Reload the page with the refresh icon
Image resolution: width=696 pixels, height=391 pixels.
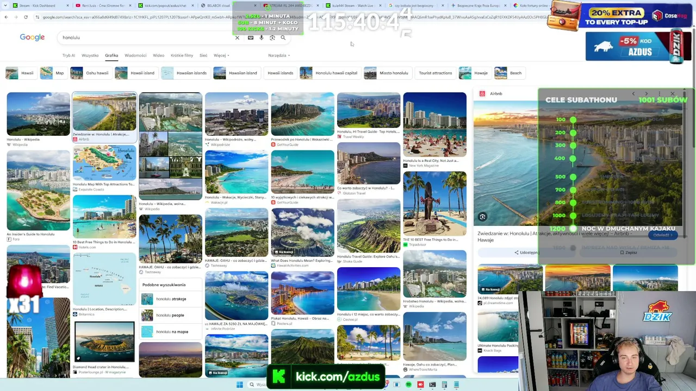(26, 17)
